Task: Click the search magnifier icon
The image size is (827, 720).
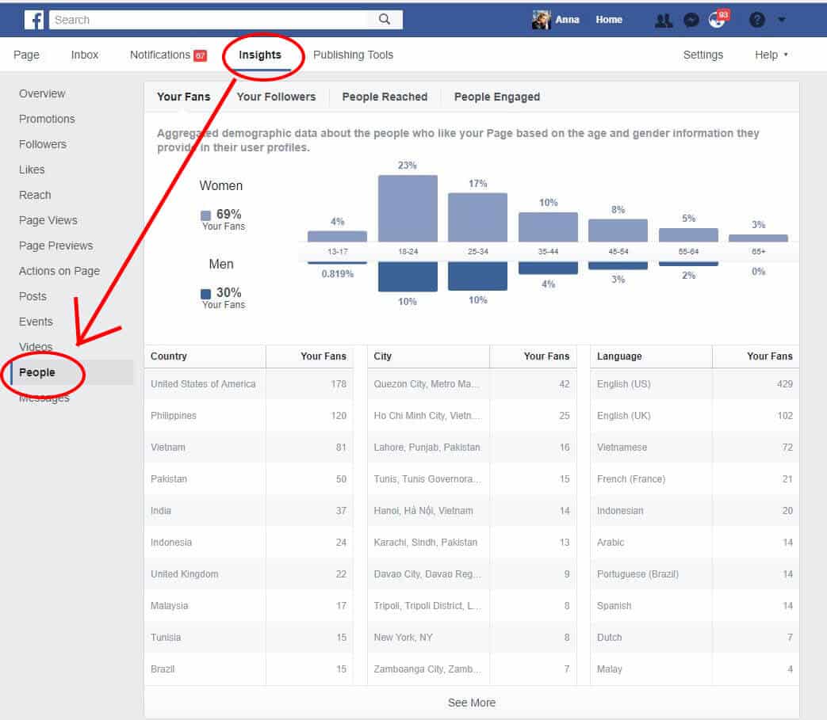Action: pyautogui.click(x=385, y=20)
